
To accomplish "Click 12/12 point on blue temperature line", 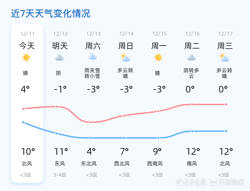I will (x=57, y=133).
